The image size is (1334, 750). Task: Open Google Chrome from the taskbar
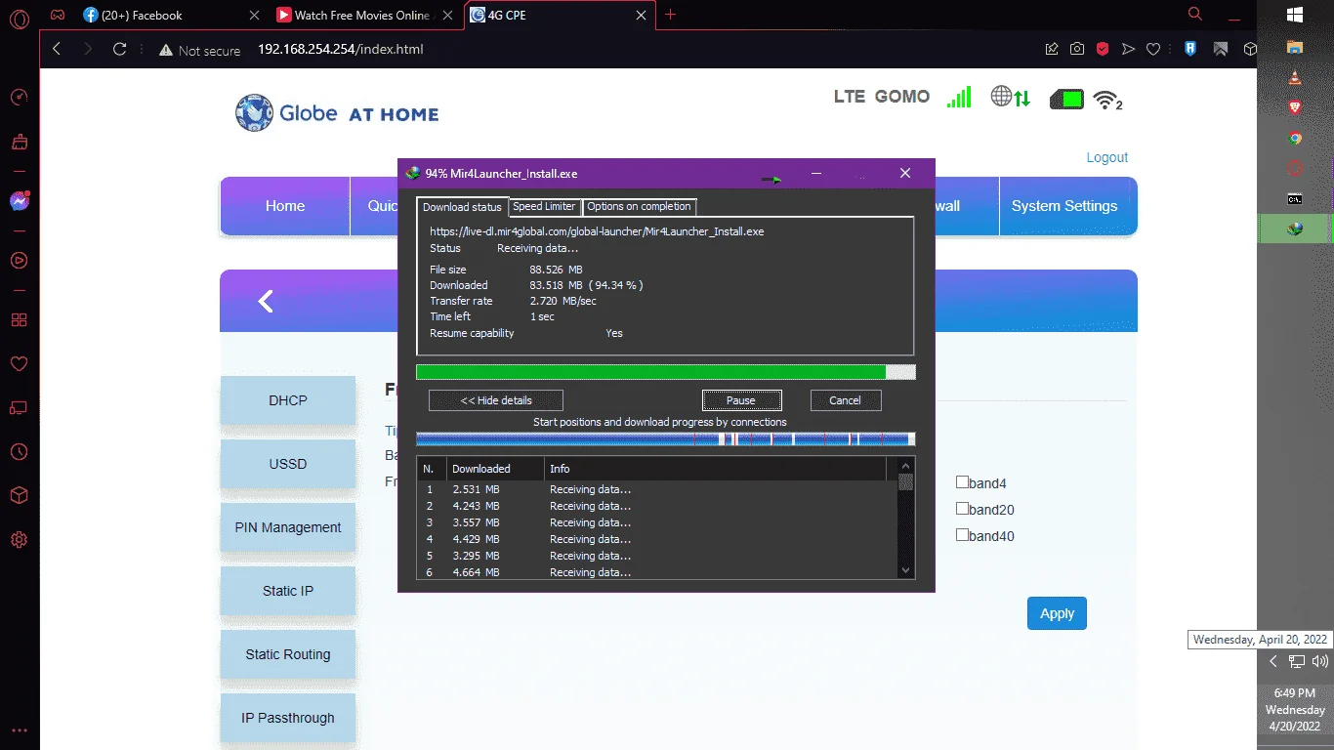1295,138
